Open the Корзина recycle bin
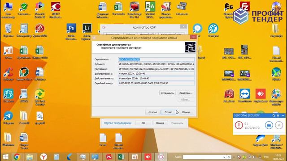Viewport: 287px width, 161px height. pos(8,30)
